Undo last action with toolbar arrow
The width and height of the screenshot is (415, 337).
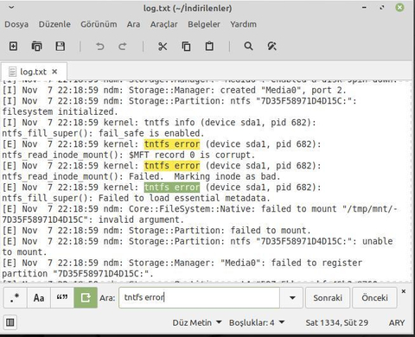tap(99, 47)
